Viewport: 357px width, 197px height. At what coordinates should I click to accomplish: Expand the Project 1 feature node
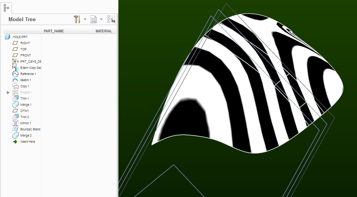coord(8,92)
